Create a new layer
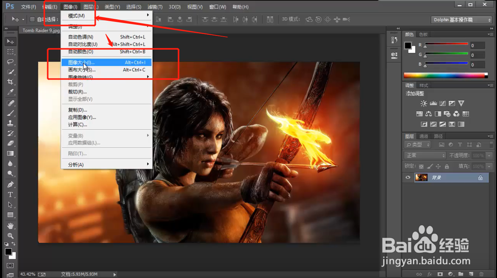This screenshot has height=278, width=497. click(x=471, y=274)
